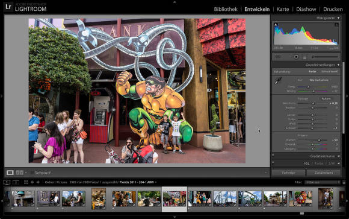This screenshot has width=349, height=219.
Task: Collapse the filmstrip with the bottom edge arrow
Action: click(174, 217)
